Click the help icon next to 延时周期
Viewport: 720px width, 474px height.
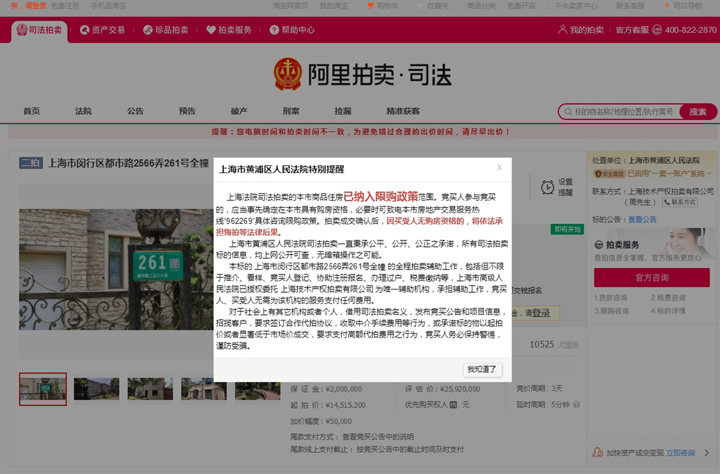[576, 404]
